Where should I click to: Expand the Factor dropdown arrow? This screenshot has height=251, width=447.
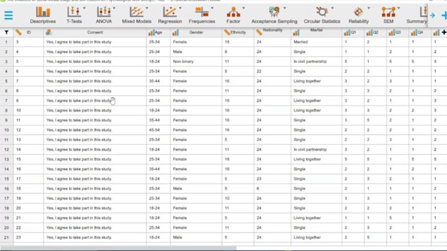pyautogui.click(x=243, y=8)
